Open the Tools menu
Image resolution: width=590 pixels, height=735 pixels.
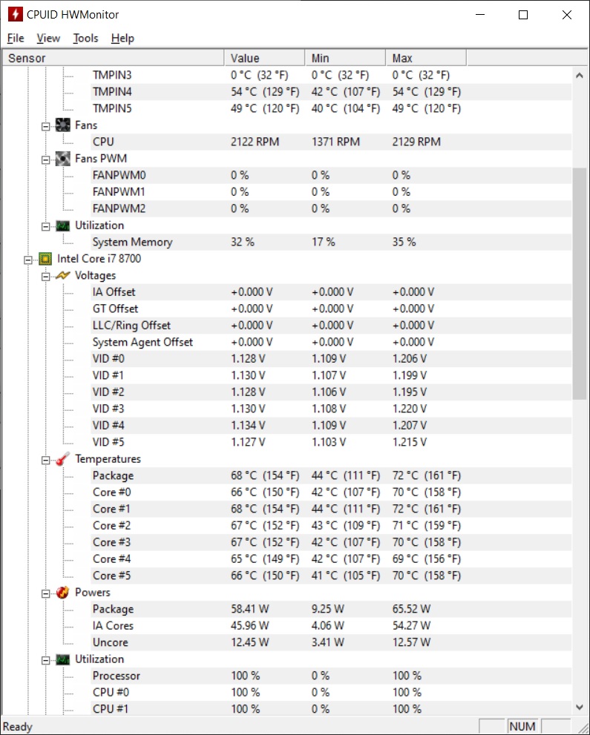tap(85, 38)
